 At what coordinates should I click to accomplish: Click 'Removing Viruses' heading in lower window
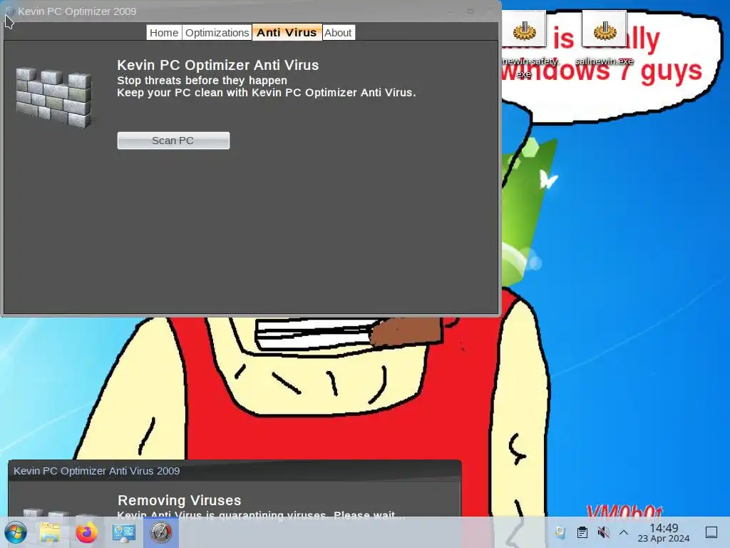tap(179, 500)
